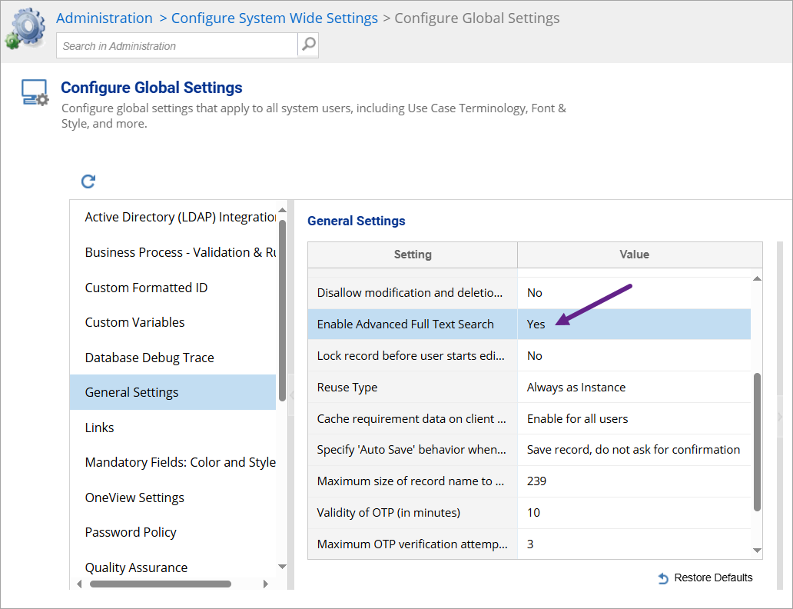
Task: Open the Password Policy category
Action: tap(173, 533)
